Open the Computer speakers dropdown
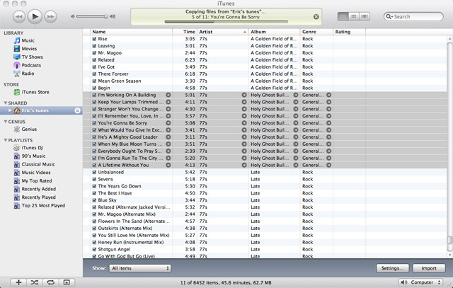 tap(420, 282)
